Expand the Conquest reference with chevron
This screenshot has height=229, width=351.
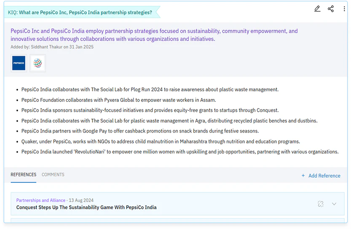coord(334,204)
